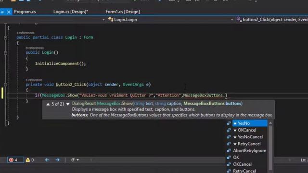Click the enum icon beside AbortRetryIgnore

pos(229,150)
